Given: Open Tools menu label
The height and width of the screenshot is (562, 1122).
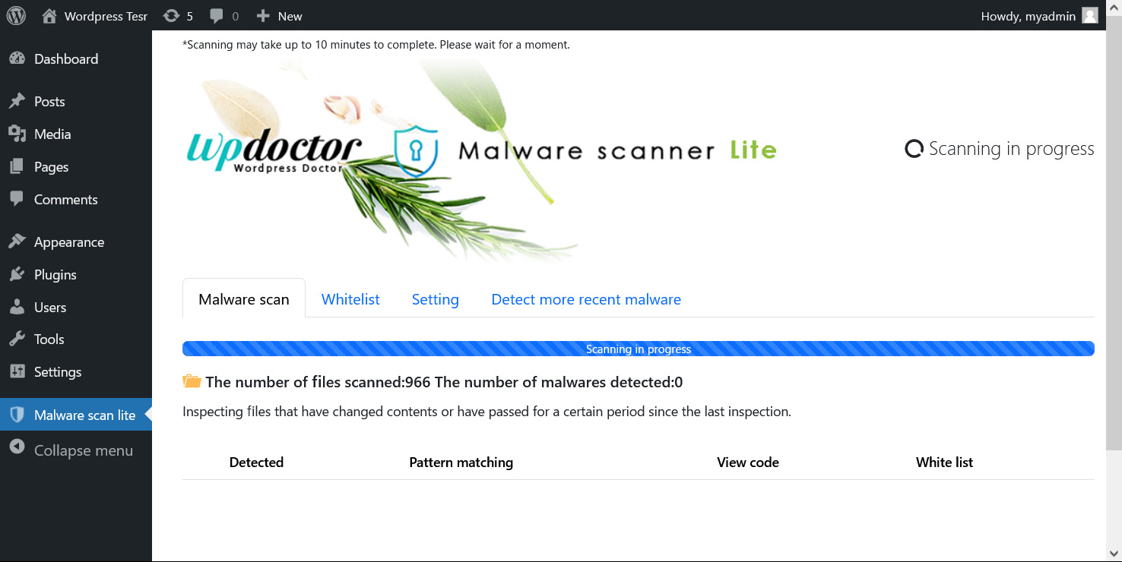Looking at the screenshot, I should coord(49,339).
